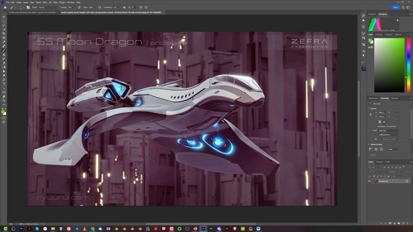Viewport: 413px width, 232px height.
Task: Set canvas to portrait orientation
Action: click(x=380, y=122)
